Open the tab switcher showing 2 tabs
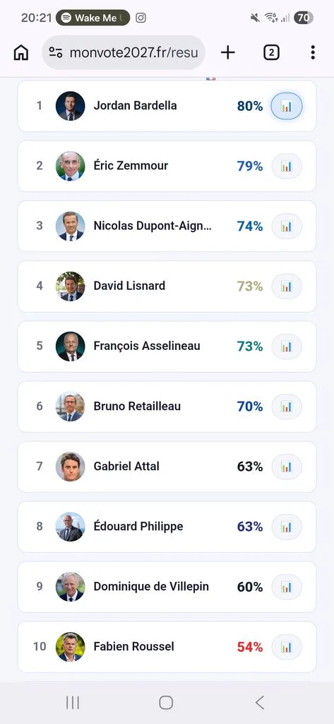334x724 pixels. (x=271, y=52)
